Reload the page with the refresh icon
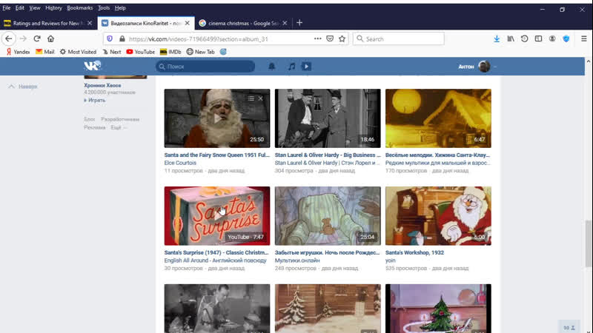 click(x=36, y=38)
